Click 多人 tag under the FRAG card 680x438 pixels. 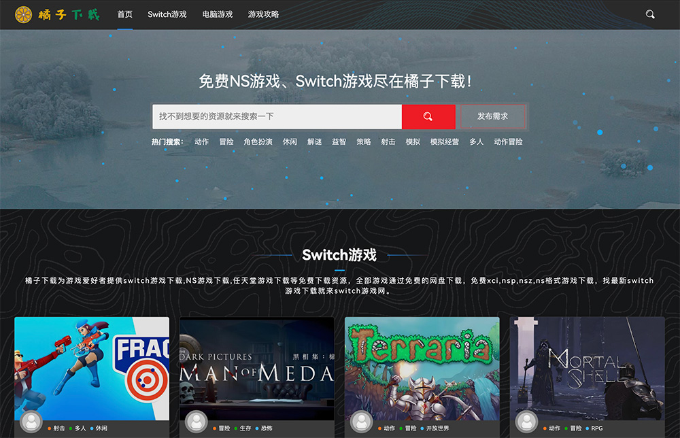click(80, 428)
